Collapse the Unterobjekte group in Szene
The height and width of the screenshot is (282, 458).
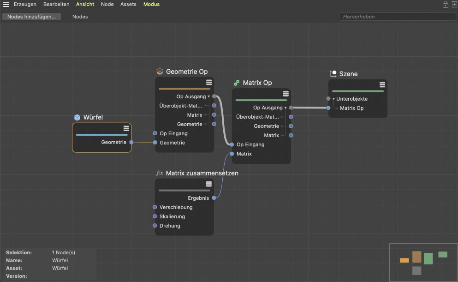pos(333,99)
